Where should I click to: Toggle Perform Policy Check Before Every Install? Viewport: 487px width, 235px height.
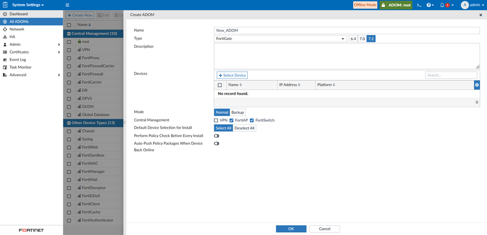[217, 136]
